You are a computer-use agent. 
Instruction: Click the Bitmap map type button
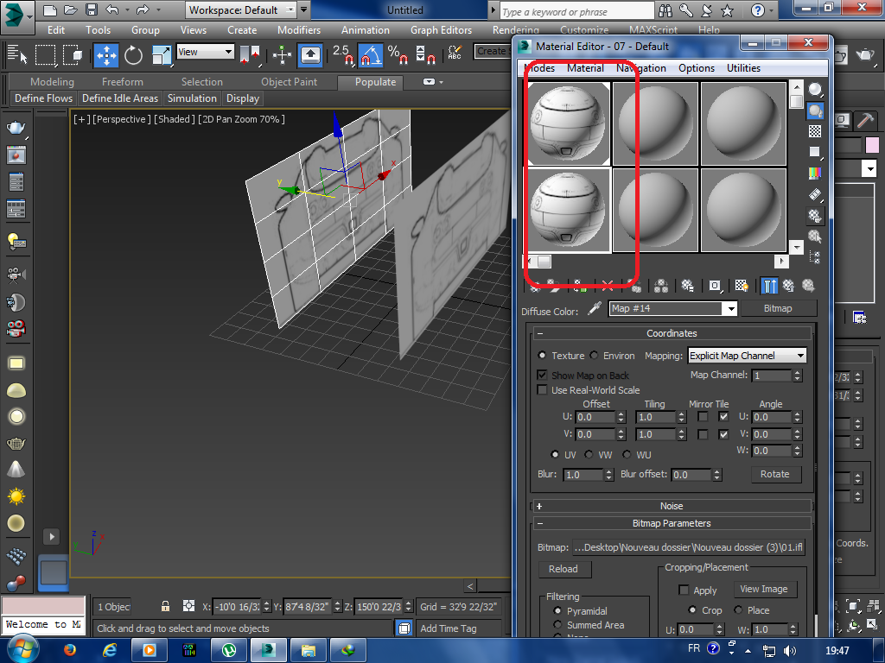pyautogui.click(x=778, y=308)
